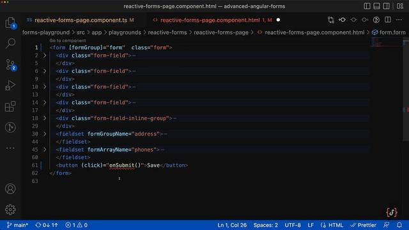409x230 pixels.
Task: Change end of line sequence LF
Action: (x=311, y=225)
